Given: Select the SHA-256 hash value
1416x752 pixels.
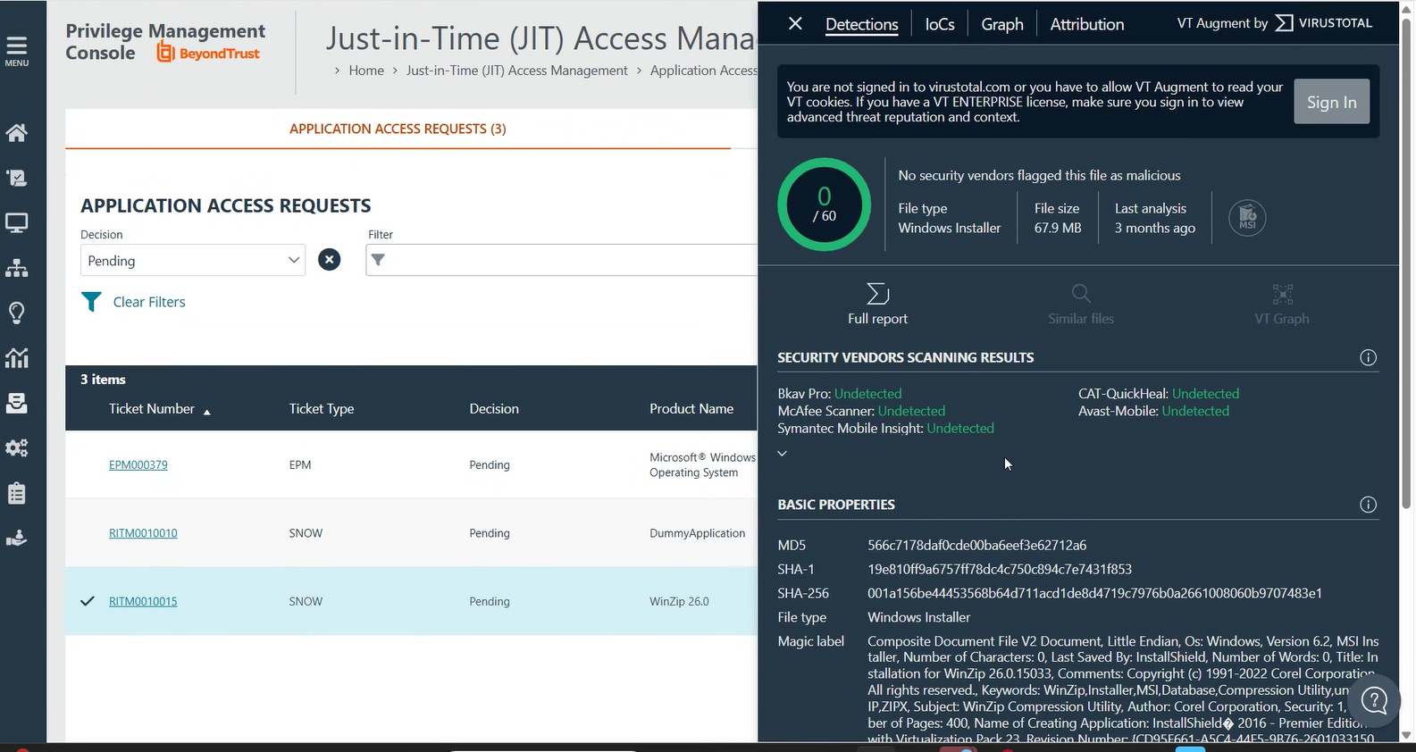Looking at the screenshot, I should [1094, 593].
